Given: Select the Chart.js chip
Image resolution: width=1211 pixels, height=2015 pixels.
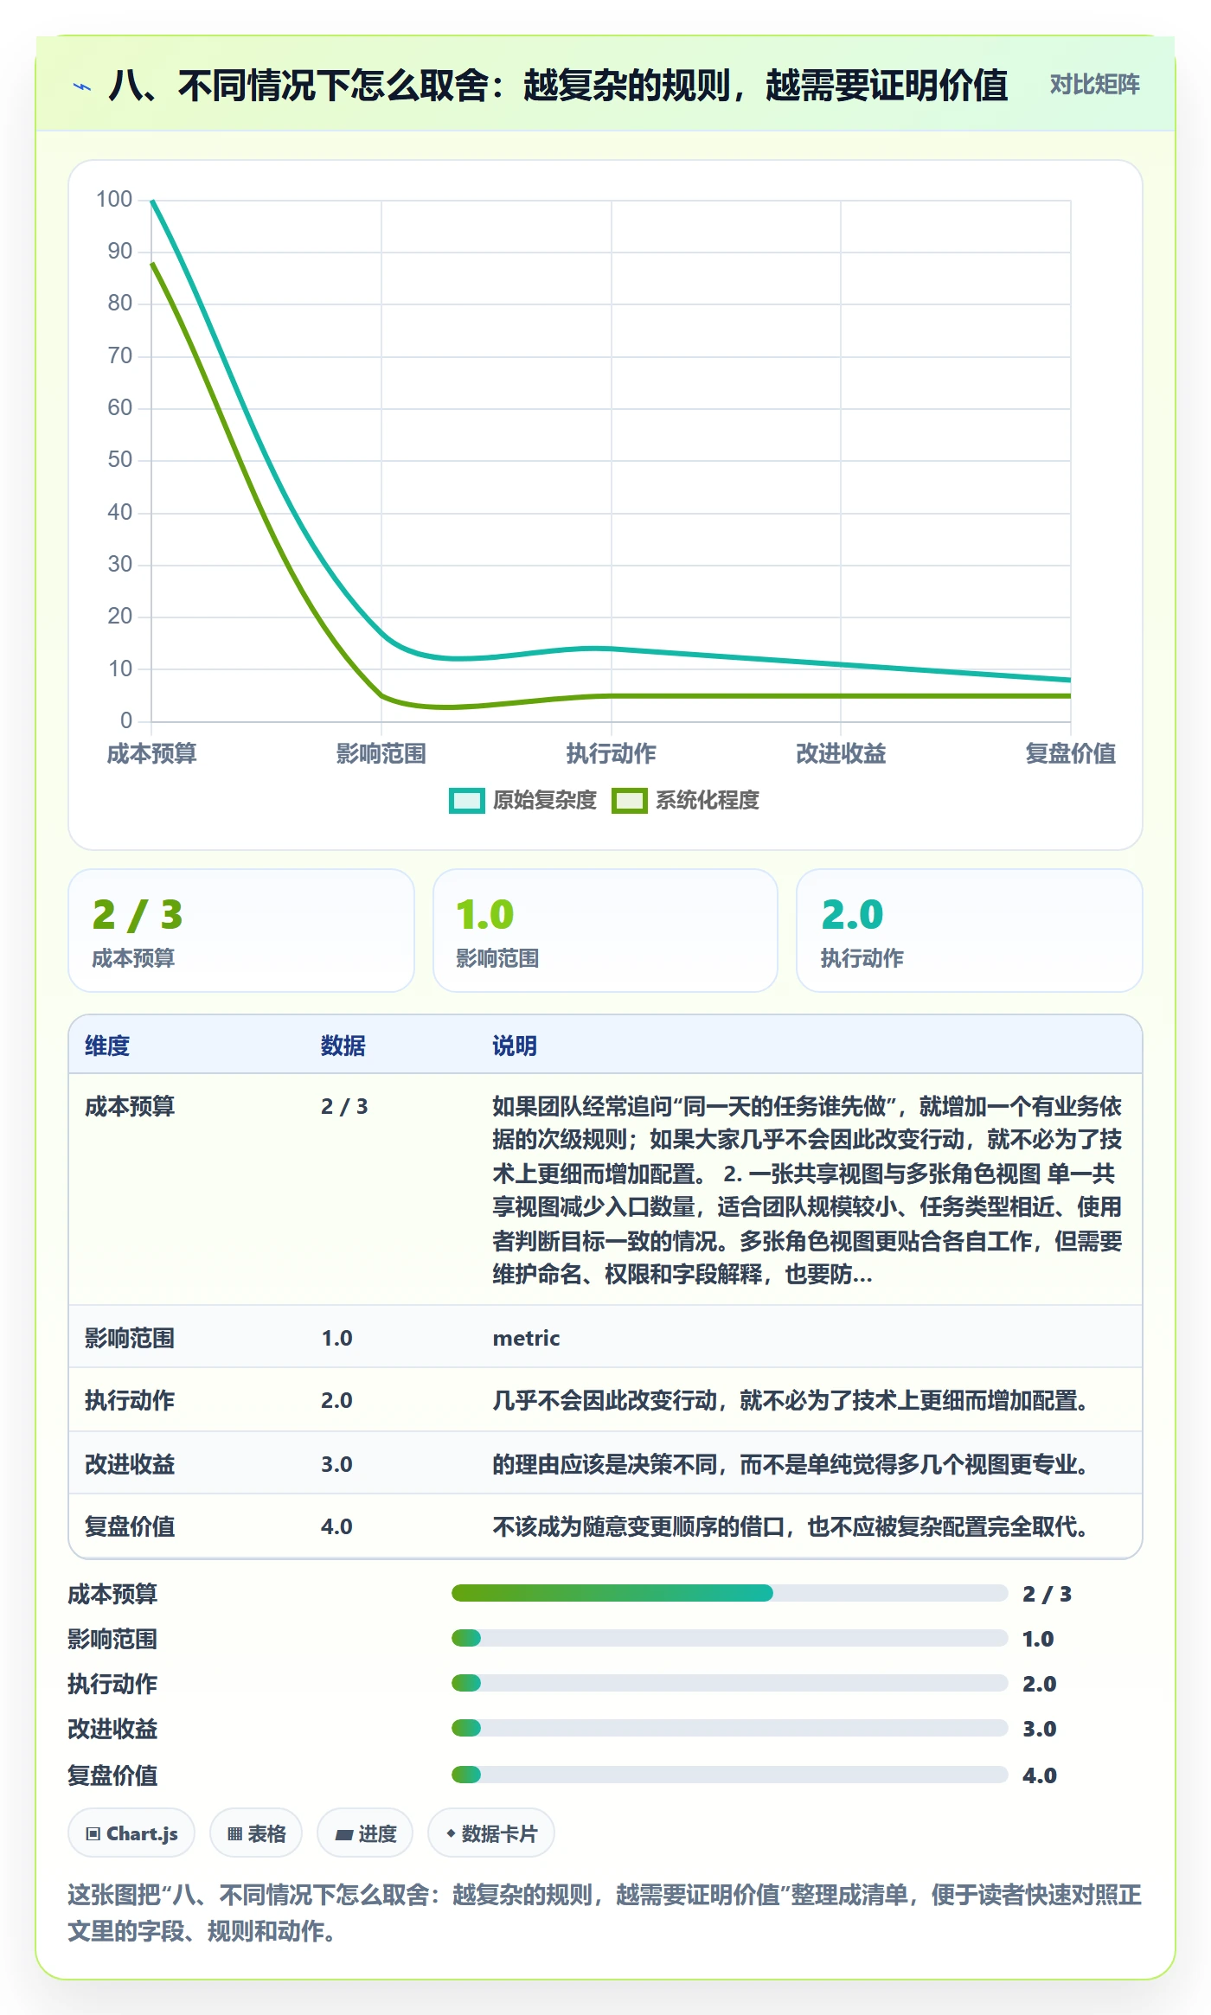Looking at the screenshot, I should (131, 1833).
